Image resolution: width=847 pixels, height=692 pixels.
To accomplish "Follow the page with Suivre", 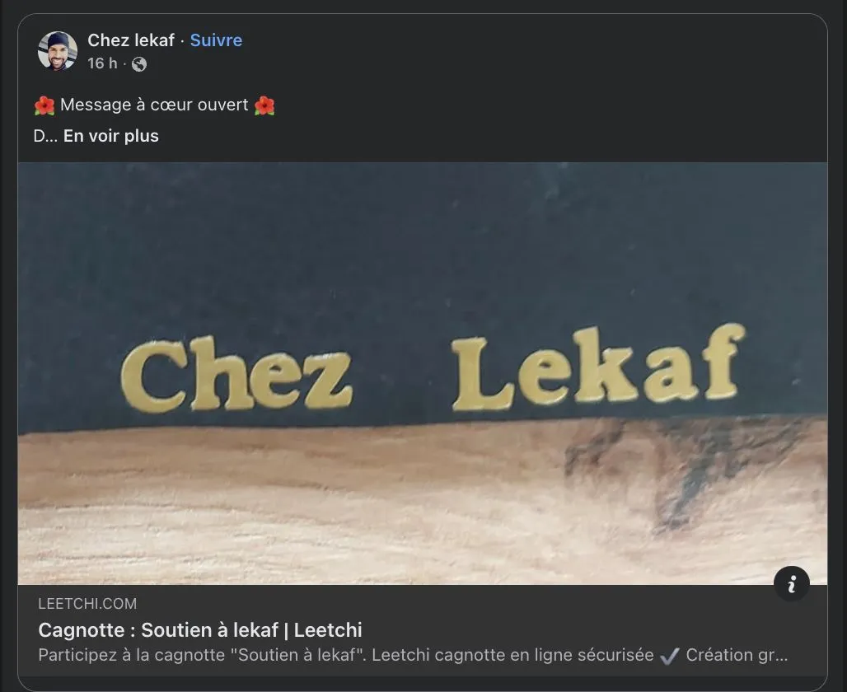I will pyautogui.click(x=216, y=40).
